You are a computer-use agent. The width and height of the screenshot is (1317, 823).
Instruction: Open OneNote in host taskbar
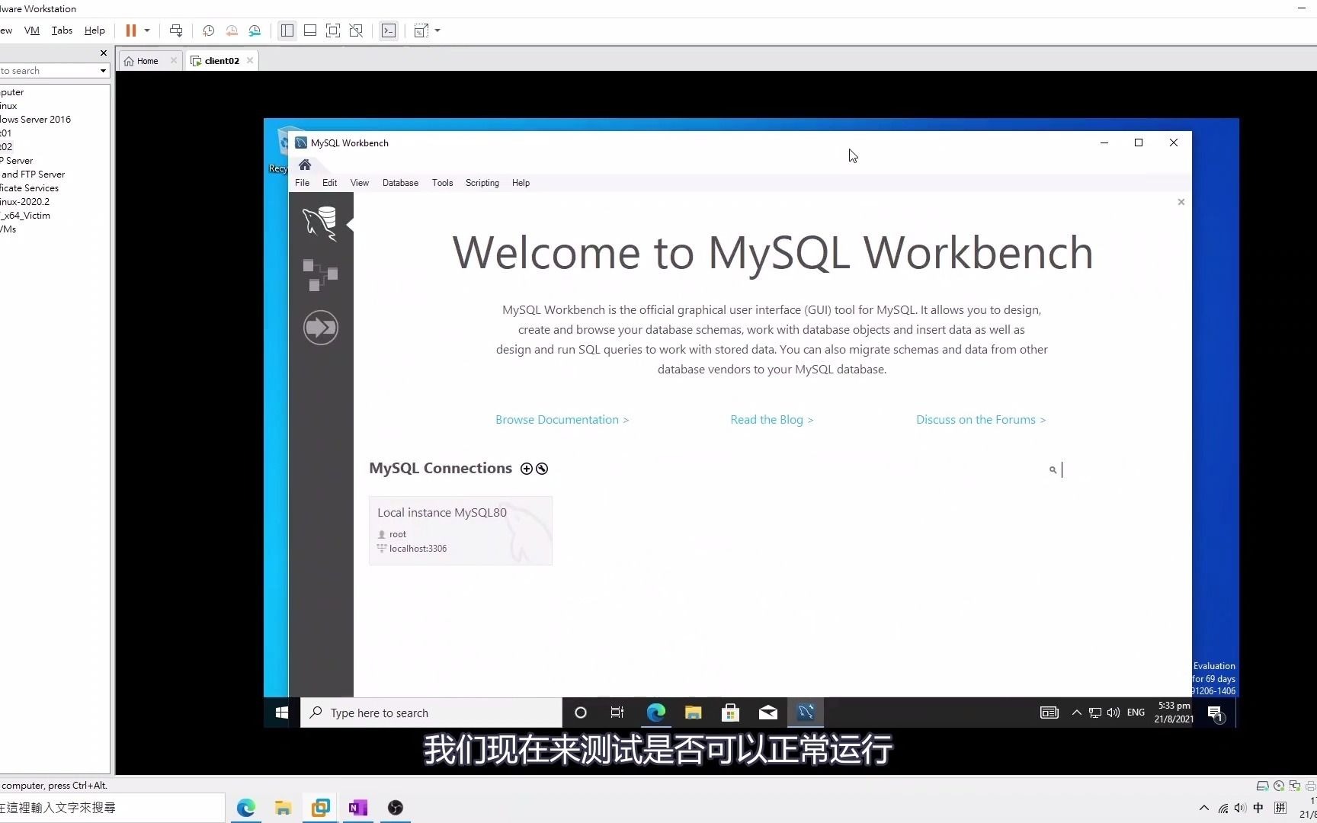[x=357, y=808]
